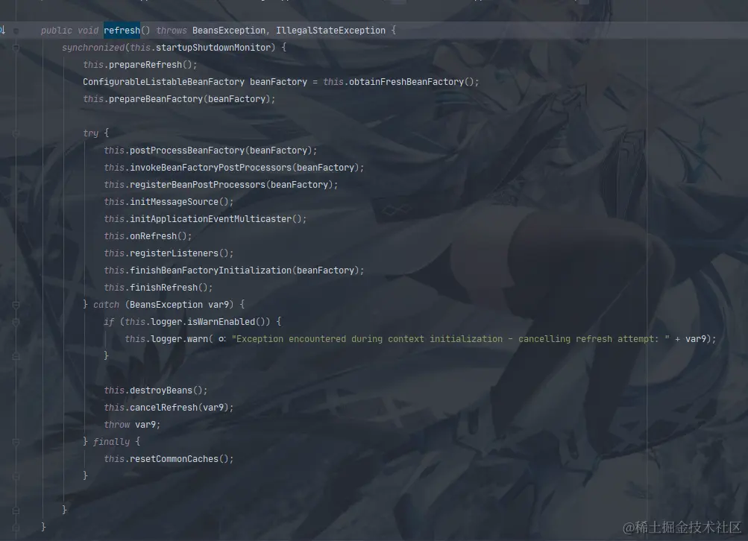748x541 pixels.
Task: Collapse the try block fold marker
Action: tap(16, 133)
